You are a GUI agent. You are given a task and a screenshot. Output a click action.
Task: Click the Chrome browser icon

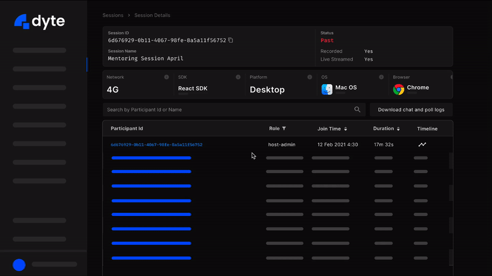tap(399, 89)
